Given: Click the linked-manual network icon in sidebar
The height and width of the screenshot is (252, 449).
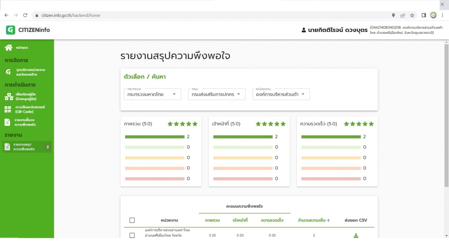Looking at the screenshot, I should click(7, 96).
